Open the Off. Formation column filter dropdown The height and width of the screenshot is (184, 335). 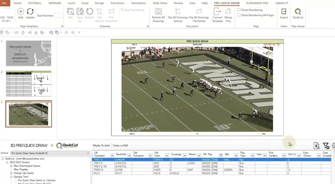(112, 155)
